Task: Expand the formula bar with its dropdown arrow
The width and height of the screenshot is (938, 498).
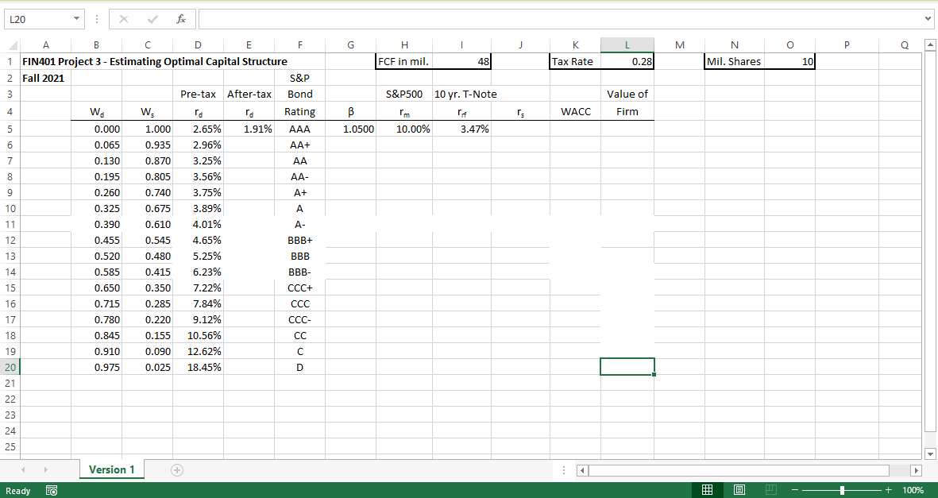Action: [927, 18]
